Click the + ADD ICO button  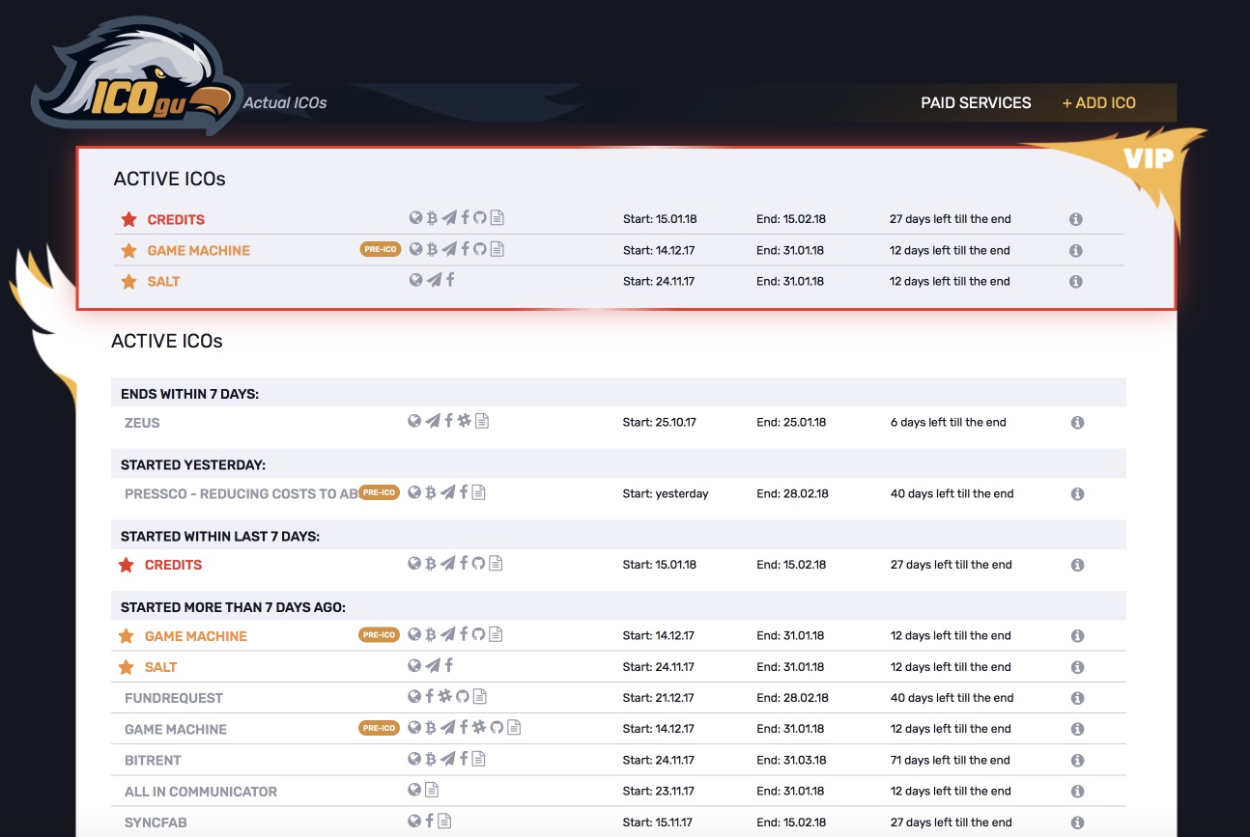[x=1098, y=102]
